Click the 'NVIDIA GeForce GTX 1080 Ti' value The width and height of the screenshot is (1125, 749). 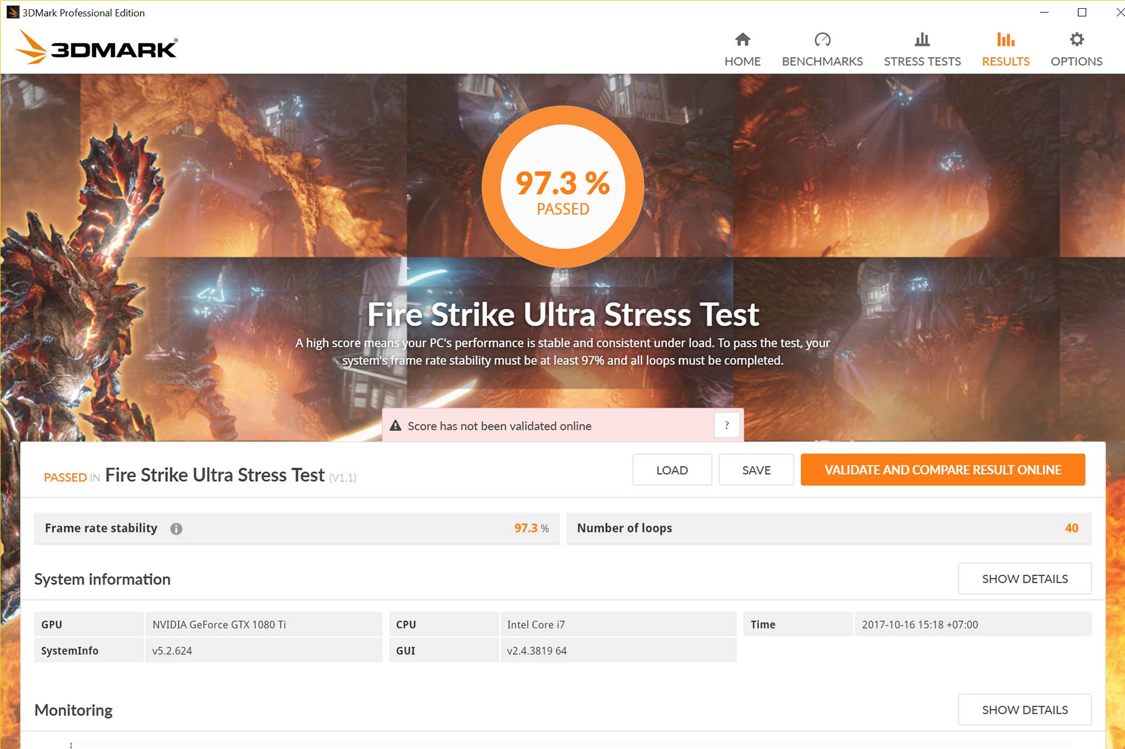click(x=219, y=624)
